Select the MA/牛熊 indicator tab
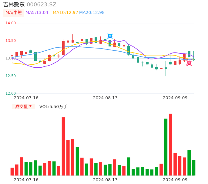208x184 pixels. point(14,13)
